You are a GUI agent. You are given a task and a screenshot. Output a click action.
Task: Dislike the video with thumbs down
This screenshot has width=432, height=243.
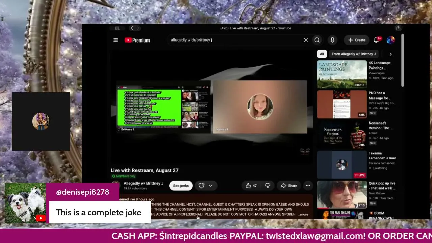tap(268, 186)
